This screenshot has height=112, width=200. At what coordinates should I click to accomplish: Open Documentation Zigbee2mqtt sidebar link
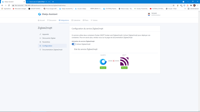point(52,50)
